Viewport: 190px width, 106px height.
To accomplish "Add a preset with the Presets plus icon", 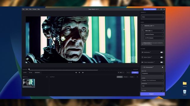I will click(x=163, y=12).
